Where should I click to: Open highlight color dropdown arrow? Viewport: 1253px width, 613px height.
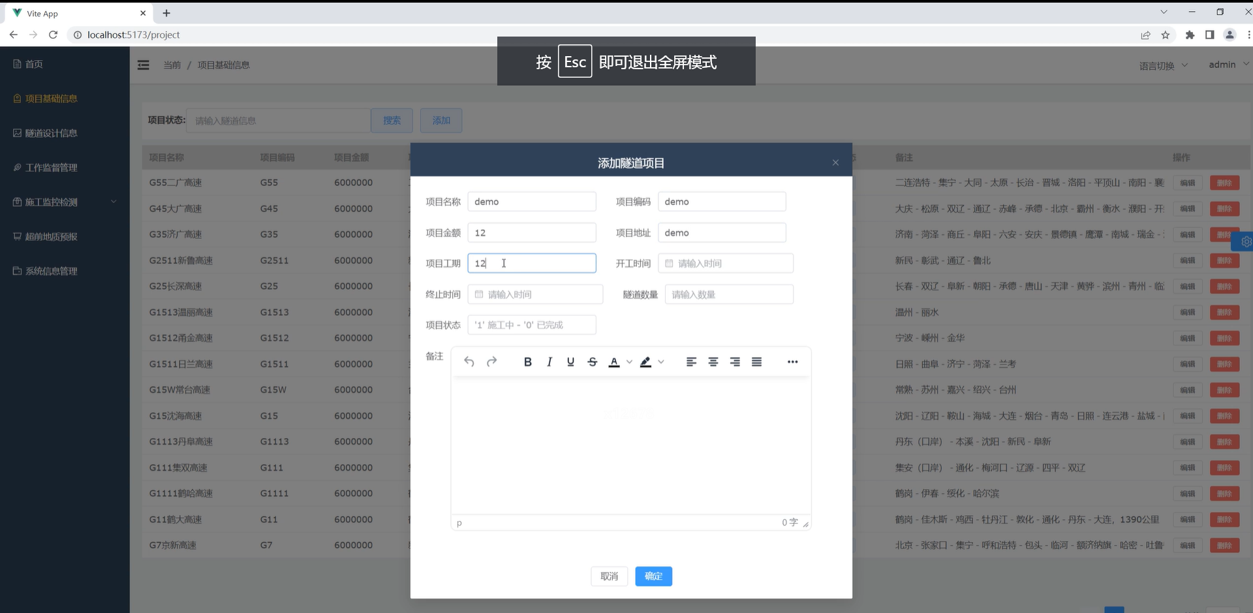point(661,362)
